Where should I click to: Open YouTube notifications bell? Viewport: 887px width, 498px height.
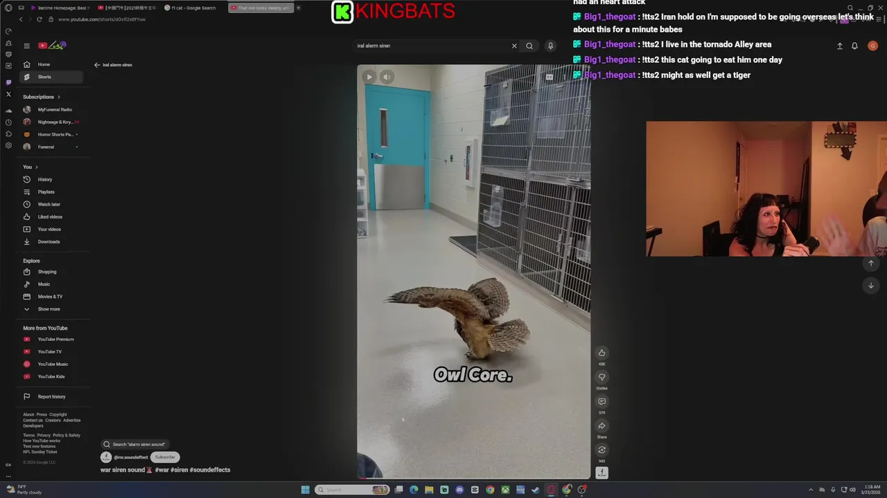pos(854,46)
